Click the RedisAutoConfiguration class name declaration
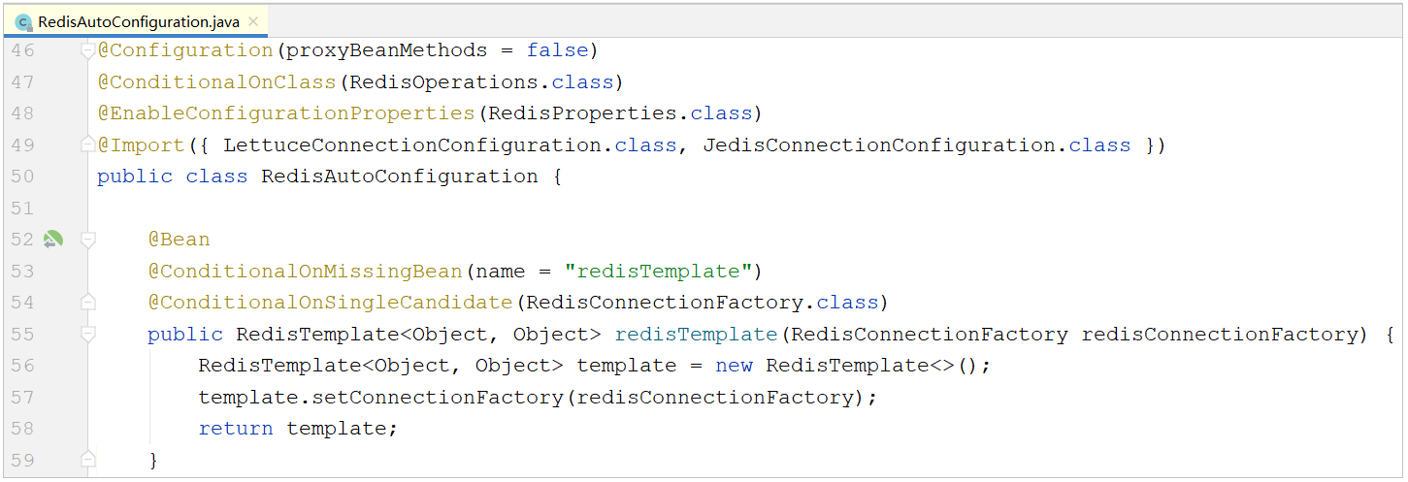This screenshot has height=482, width=1408. (x=400, y=177)
